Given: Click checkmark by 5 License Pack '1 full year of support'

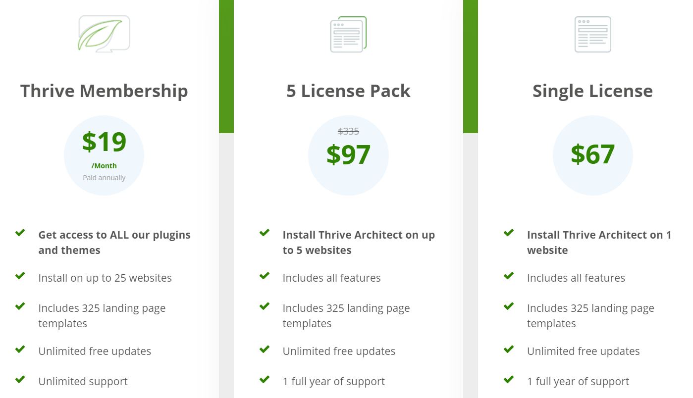Looking at the screenshot, I should [x=265, y=380].
